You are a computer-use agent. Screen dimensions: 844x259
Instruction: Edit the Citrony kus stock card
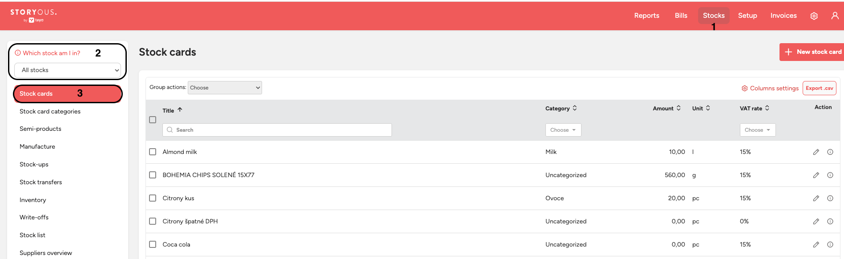click(x=816, y=198)
